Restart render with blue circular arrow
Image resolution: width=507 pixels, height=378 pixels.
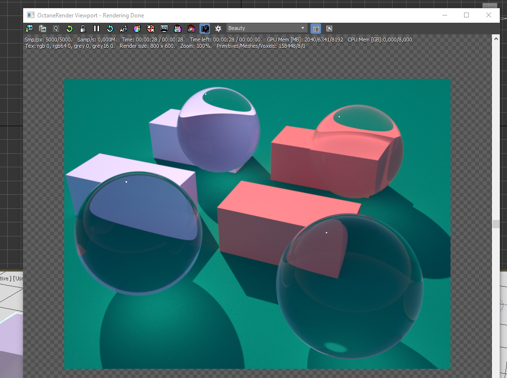tap(110, 29)
